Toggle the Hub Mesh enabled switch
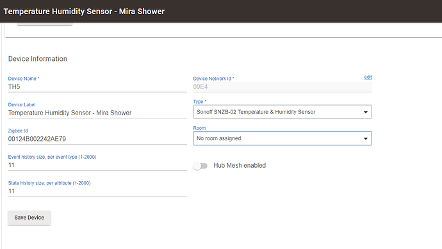Viewport: 442px width, 249px height. (201, 166)
